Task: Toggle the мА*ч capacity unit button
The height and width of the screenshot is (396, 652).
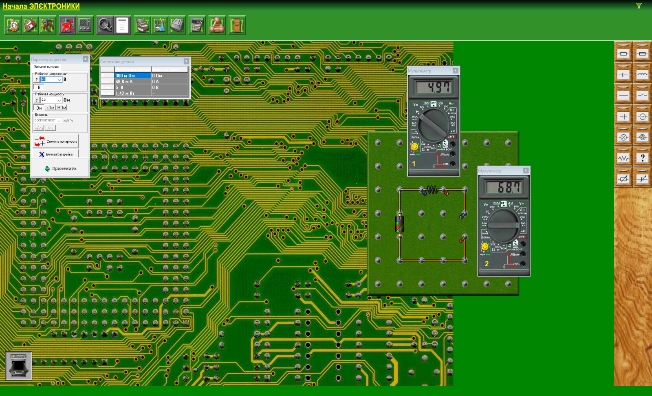Action: (39, 128)
